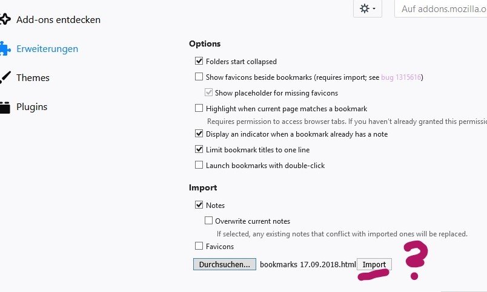Screen dimensions: 487x292
Task: Open the gear tools dropdown
Action: tap(368, 8)
